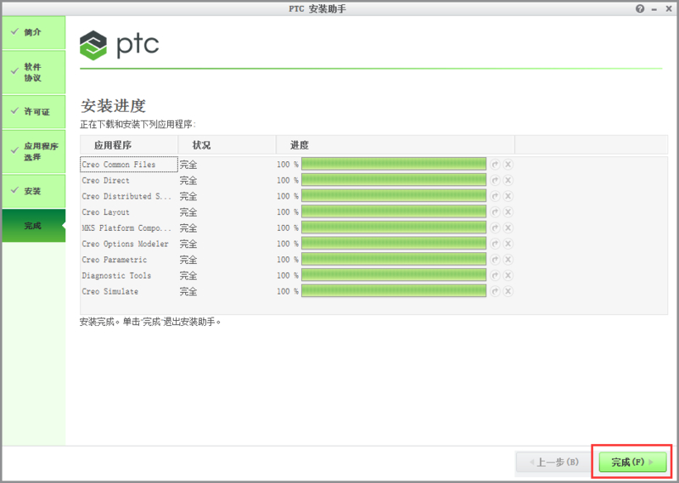Minimize the PTC 安装助手 window
This screenshot has width=679, height=483.
coord(654,9)
